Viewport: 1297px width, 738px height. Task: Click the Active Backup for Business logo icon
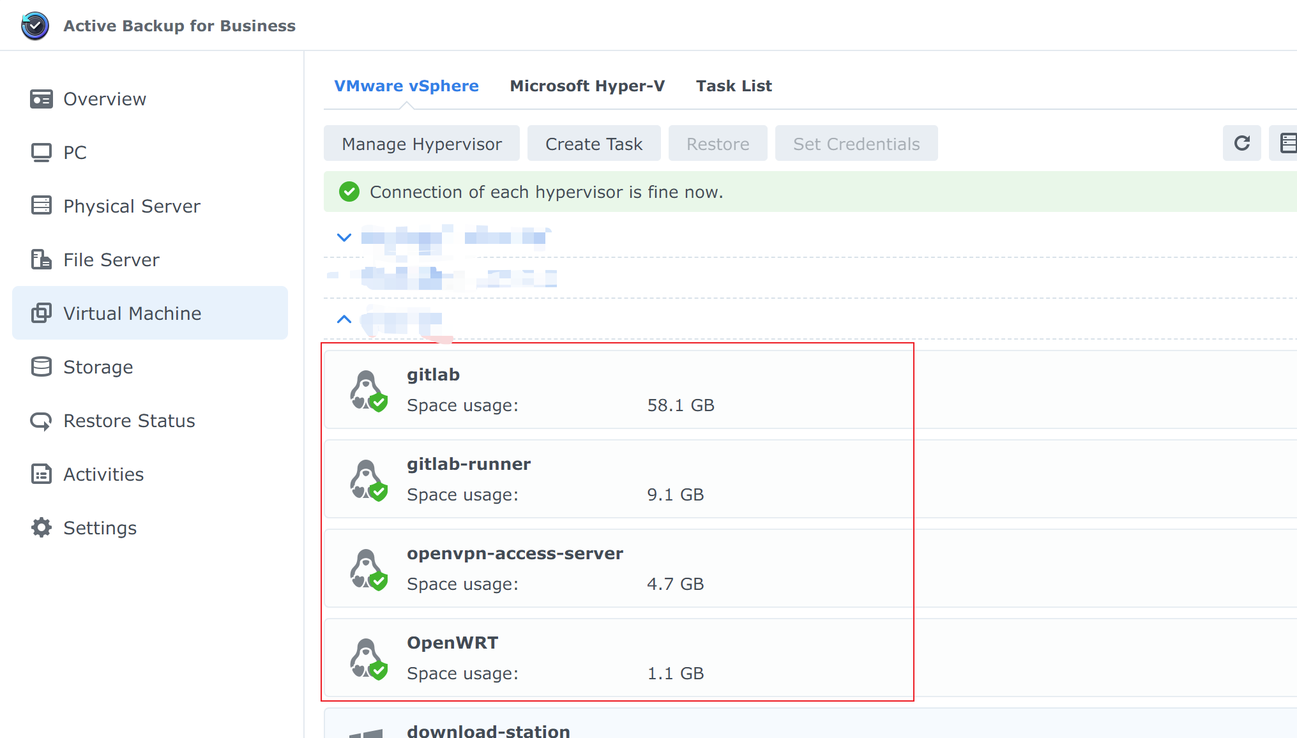[34, 26]
